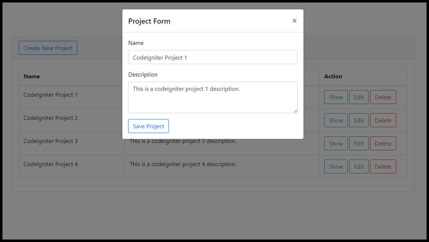Click the Name column header
Viewport: 429px width, 242px height.
click(x=32, y=76)
